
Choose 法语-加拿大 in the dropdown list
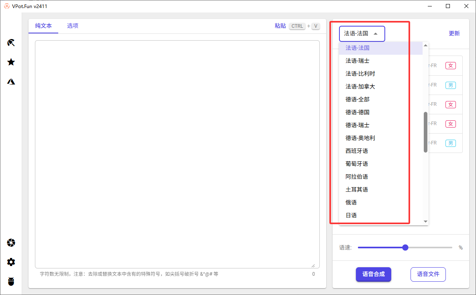[x=360, y=87]
